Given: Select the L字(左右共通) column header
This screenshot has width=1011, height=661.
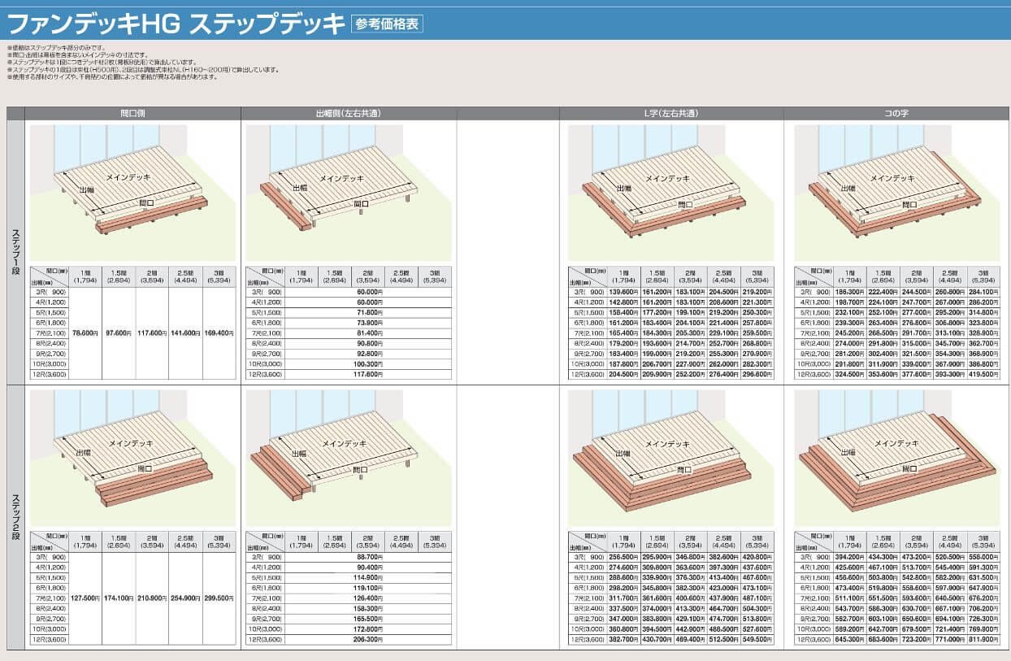Looking at the screenshot, I should [x=671, y=114].
